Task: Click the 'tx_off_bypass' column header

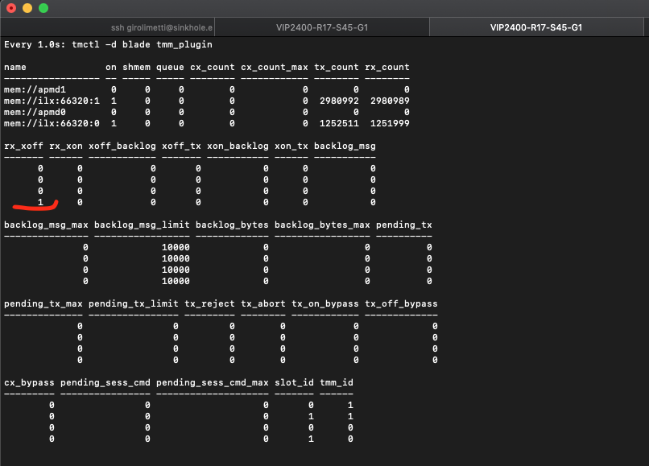Action: click(x=401, y=303)
